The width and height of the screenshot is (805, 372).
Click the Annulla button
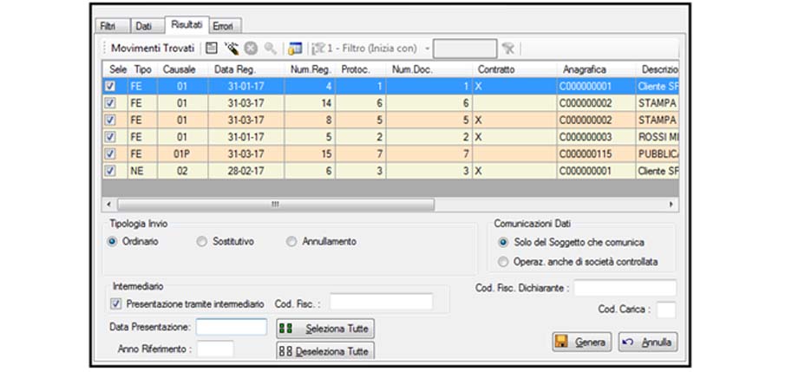point(648,343)
